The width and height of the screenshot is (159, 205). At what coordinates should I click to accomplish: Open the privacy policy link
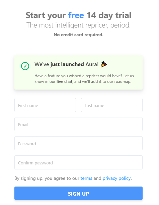(x=116, y=178)
